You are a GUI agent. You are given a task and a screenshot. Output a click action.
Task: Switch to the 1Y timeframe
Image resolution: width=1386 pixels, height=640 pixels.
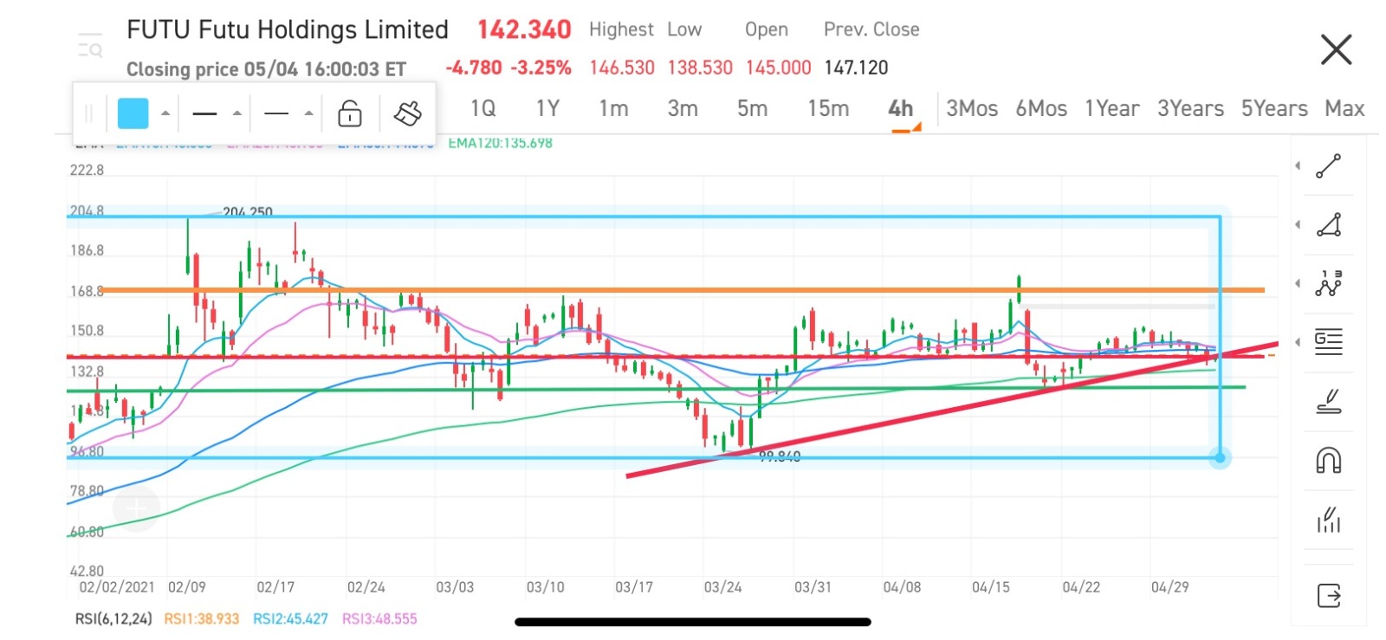click(547, 108)
